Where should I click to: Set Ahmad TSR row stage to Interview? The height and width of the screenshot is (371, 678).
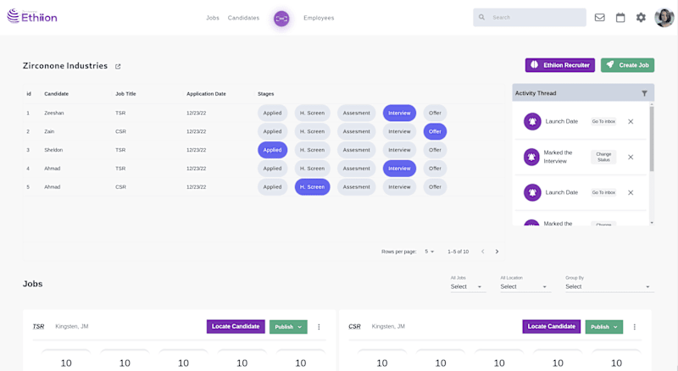pyautogui.click(x=399, y=169)
